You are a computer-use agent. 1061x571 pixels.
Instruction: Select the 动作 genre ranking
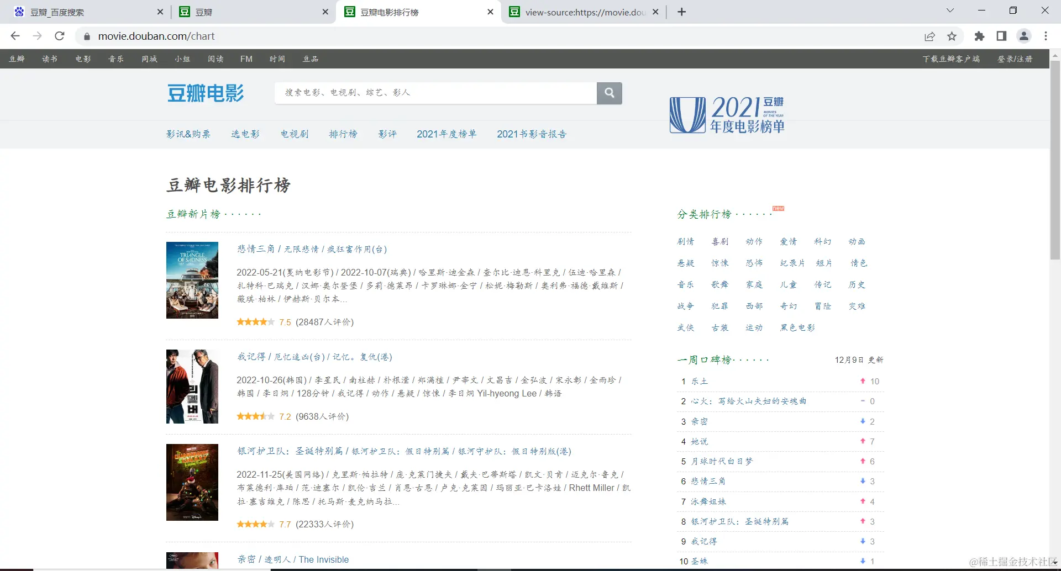tap(754, 241)
